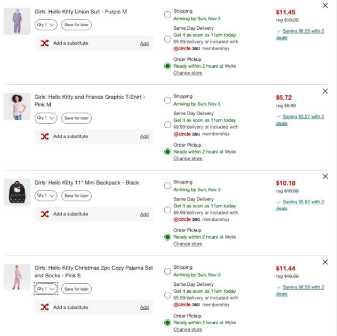Save the Union Suit for later
This screenshot has width=337, height=336.
(76, 25)
